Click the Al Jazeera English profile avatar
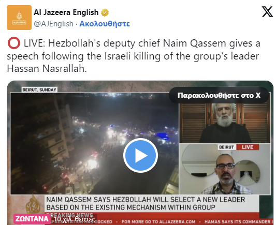 click(x=19, y=18)
